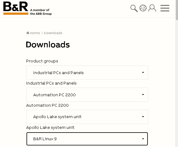Viewport: 178px width, 147px height.
Task: Click the Downloads breadcrumb link
Action: (x=53, y=33)
